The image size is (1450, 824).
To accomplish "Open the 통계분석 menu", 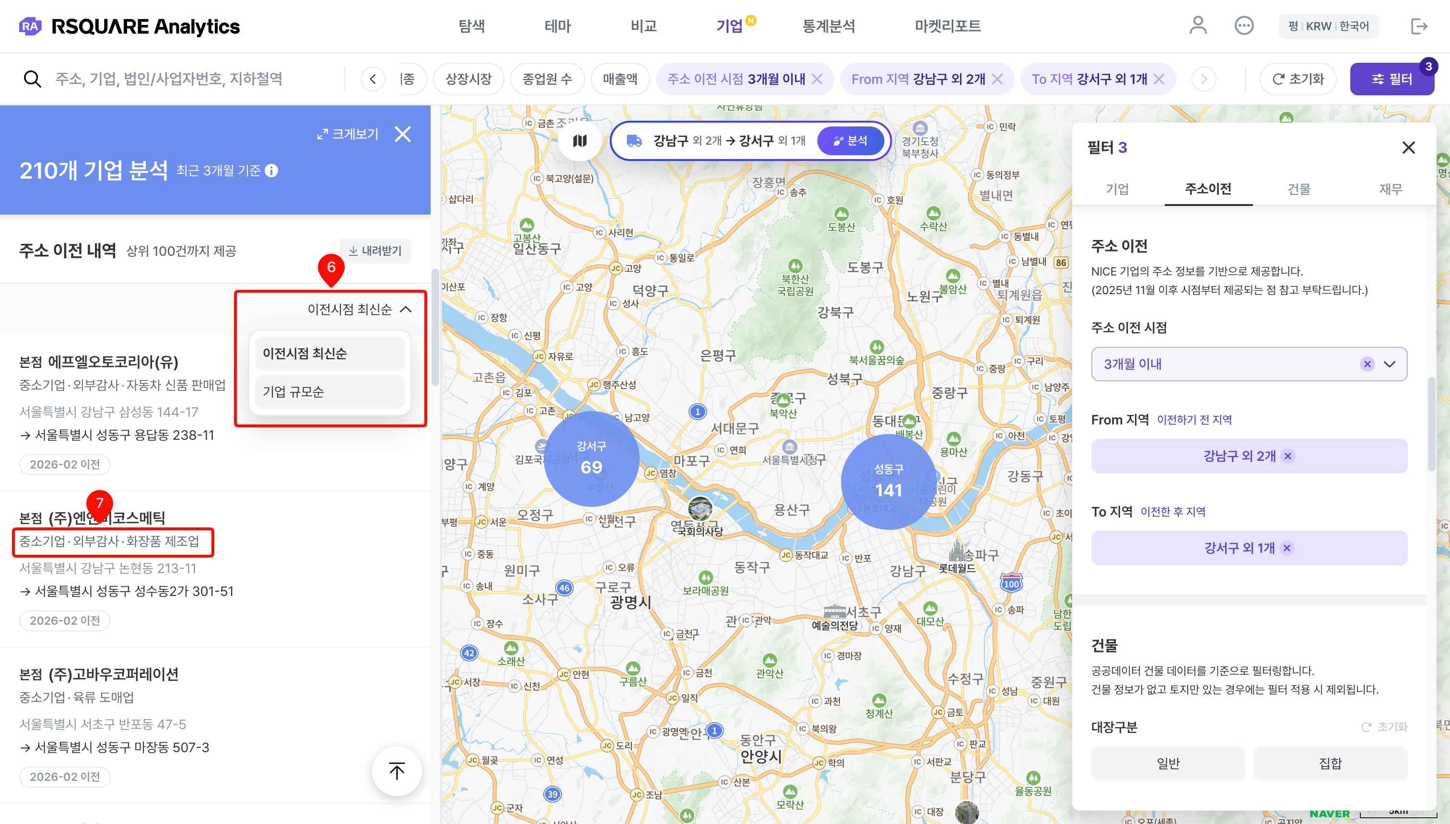I will click(829, 26).
